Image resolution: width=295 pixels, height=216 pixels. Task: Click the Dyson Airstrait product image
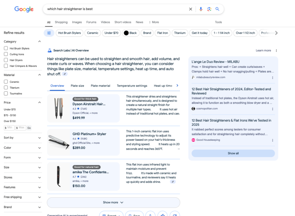(x=59, y=108)
